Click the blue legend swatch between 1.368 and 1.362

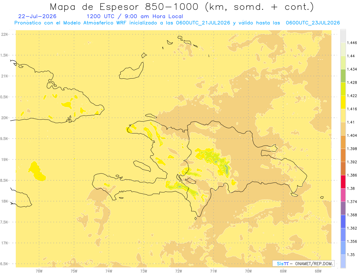click(x=343, y=221)
